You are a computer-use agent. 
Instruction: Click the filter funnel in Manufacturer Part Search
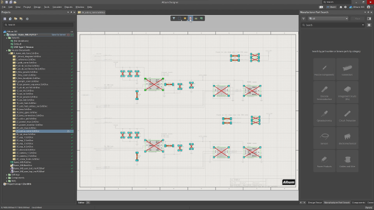click(303, 18)
